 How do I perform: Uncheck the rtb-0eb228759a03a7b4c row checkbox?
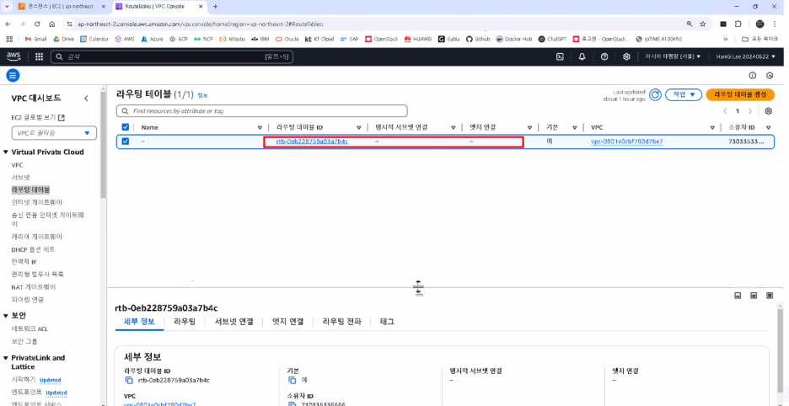[126, 142]
